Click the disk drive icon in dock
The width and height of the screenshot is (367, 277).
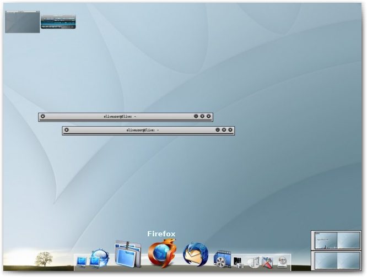[283, 262]
